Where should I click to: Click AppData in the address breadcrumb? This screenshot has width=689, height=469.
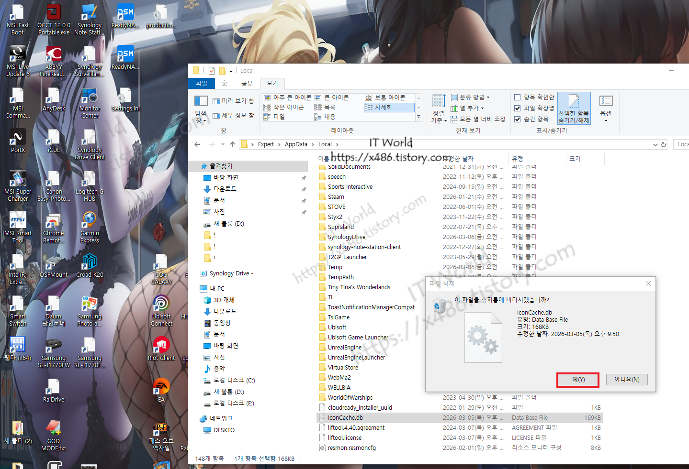click(x=296, y=144)
